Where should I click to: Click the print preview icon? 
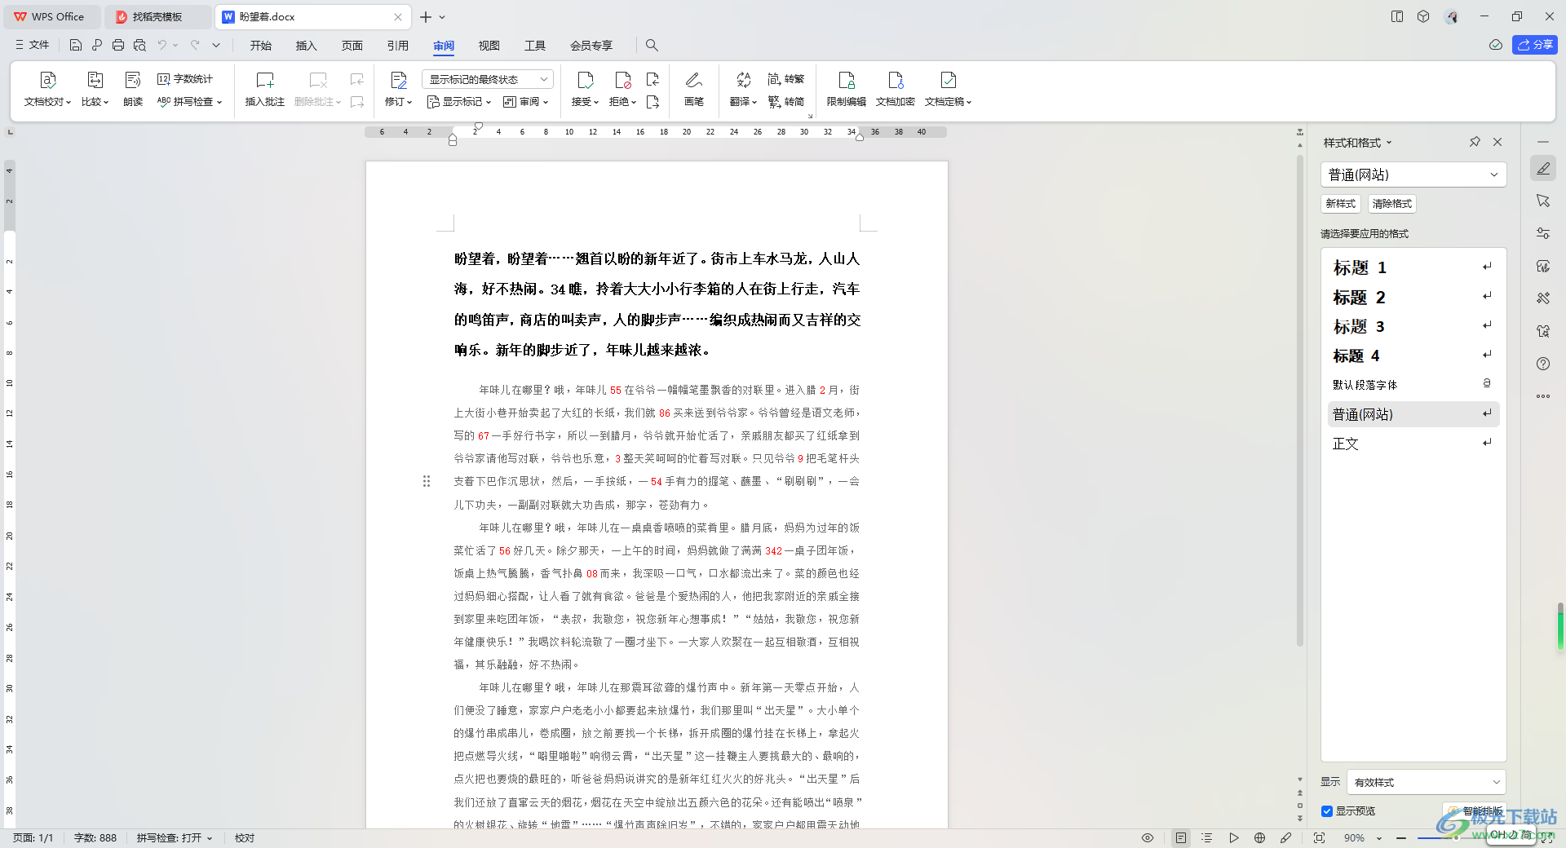click(x=139, y=46)
